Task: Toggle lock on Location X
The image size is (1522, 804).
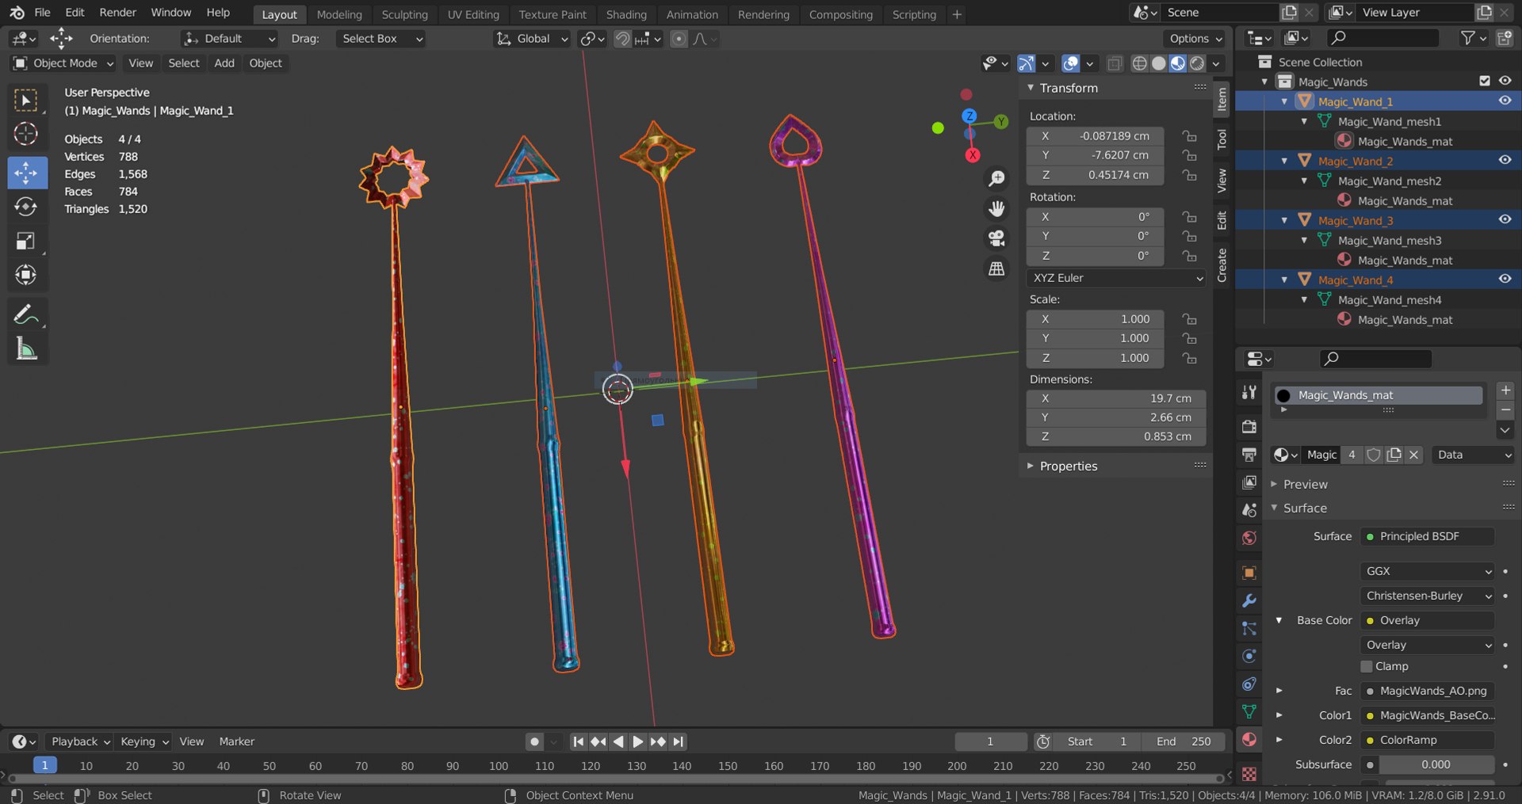Action: (1189, 136)
